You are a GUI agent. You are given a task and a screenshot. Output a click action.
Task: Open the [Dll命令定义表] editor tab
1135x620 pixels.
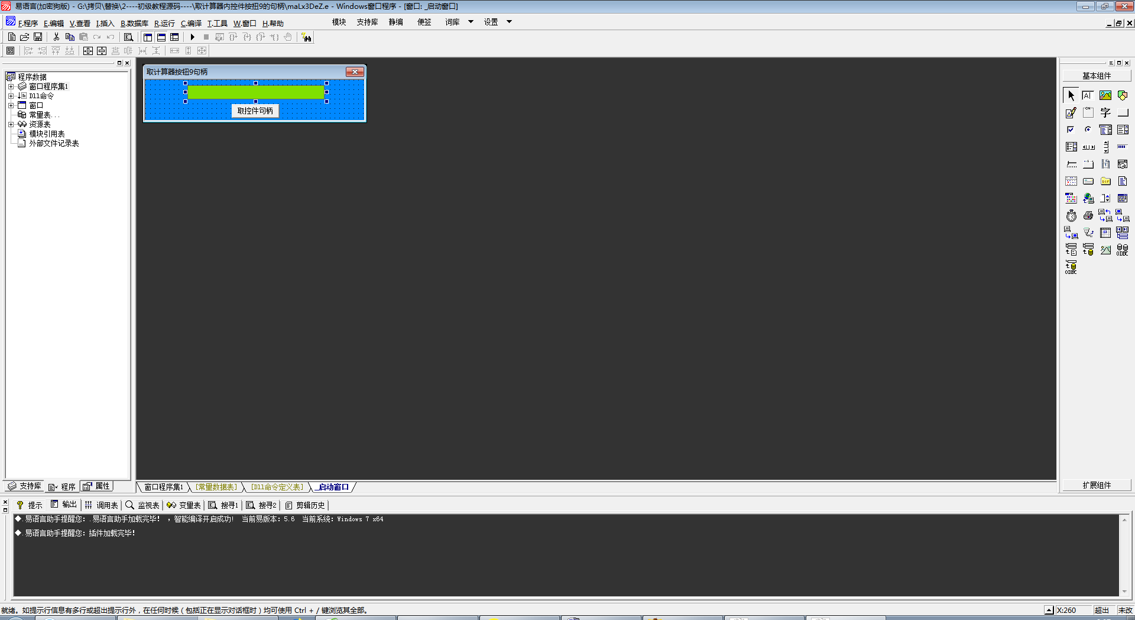[x=277, y=487]
